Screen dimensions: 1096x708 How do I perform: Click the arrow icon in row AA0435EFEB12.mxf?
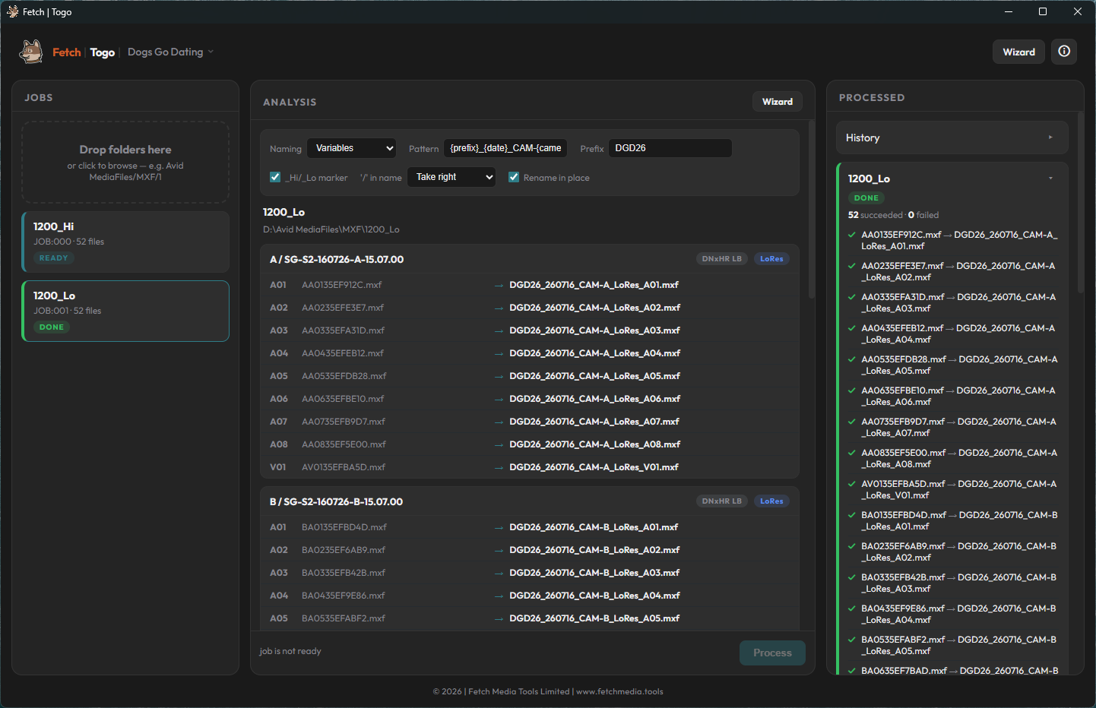click(x=499, y=354)
